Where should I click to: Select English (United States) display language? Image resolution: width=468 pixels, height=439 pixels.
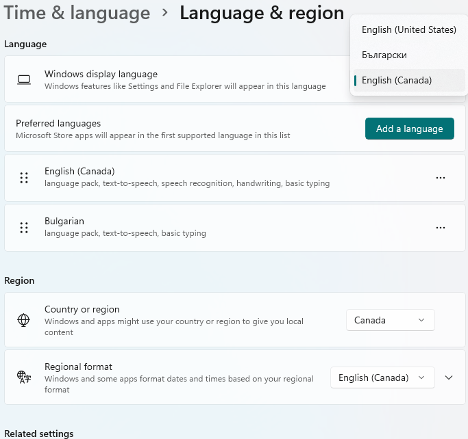pyautogui.click(x=409, y=30)
